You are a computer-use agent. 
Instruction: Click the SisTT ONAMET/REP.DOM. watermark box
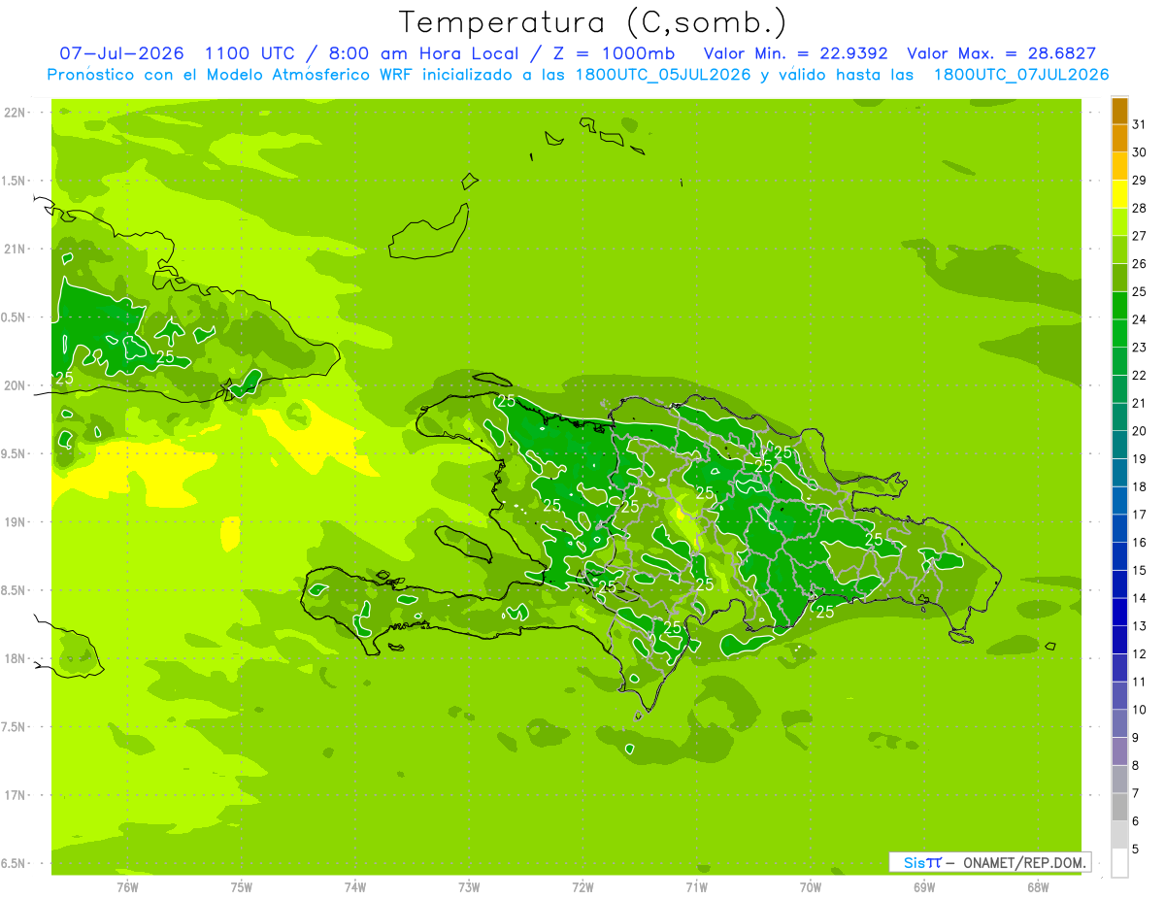(989, 862)
